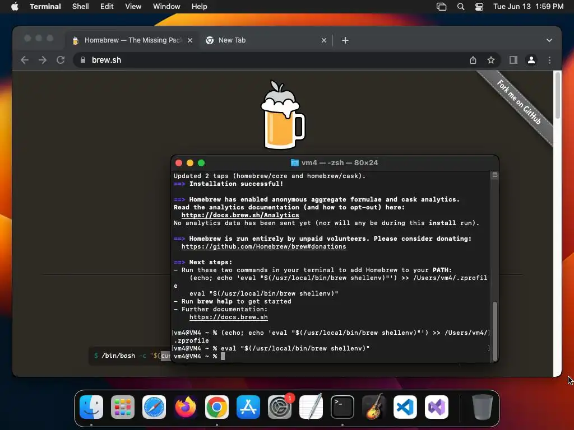Click the /bin/bash install command box

click(x=130, y=356)
